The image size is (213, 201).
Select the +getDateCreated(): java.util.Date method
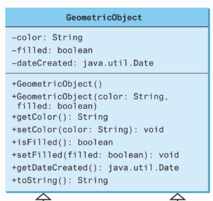click(x=95, y=168)
